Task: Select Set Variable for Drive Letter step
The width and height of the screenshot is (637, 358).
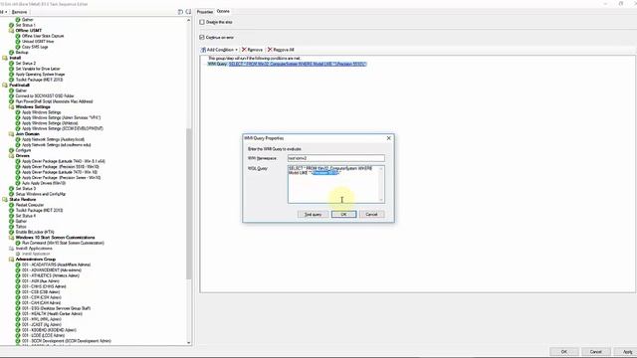Action: click(38, 69)
